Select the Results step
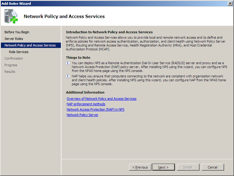Screen dimensions: 234x176 10,72
